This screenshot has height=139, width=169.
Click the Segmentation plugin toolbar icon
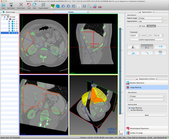[x=95, y=6]
